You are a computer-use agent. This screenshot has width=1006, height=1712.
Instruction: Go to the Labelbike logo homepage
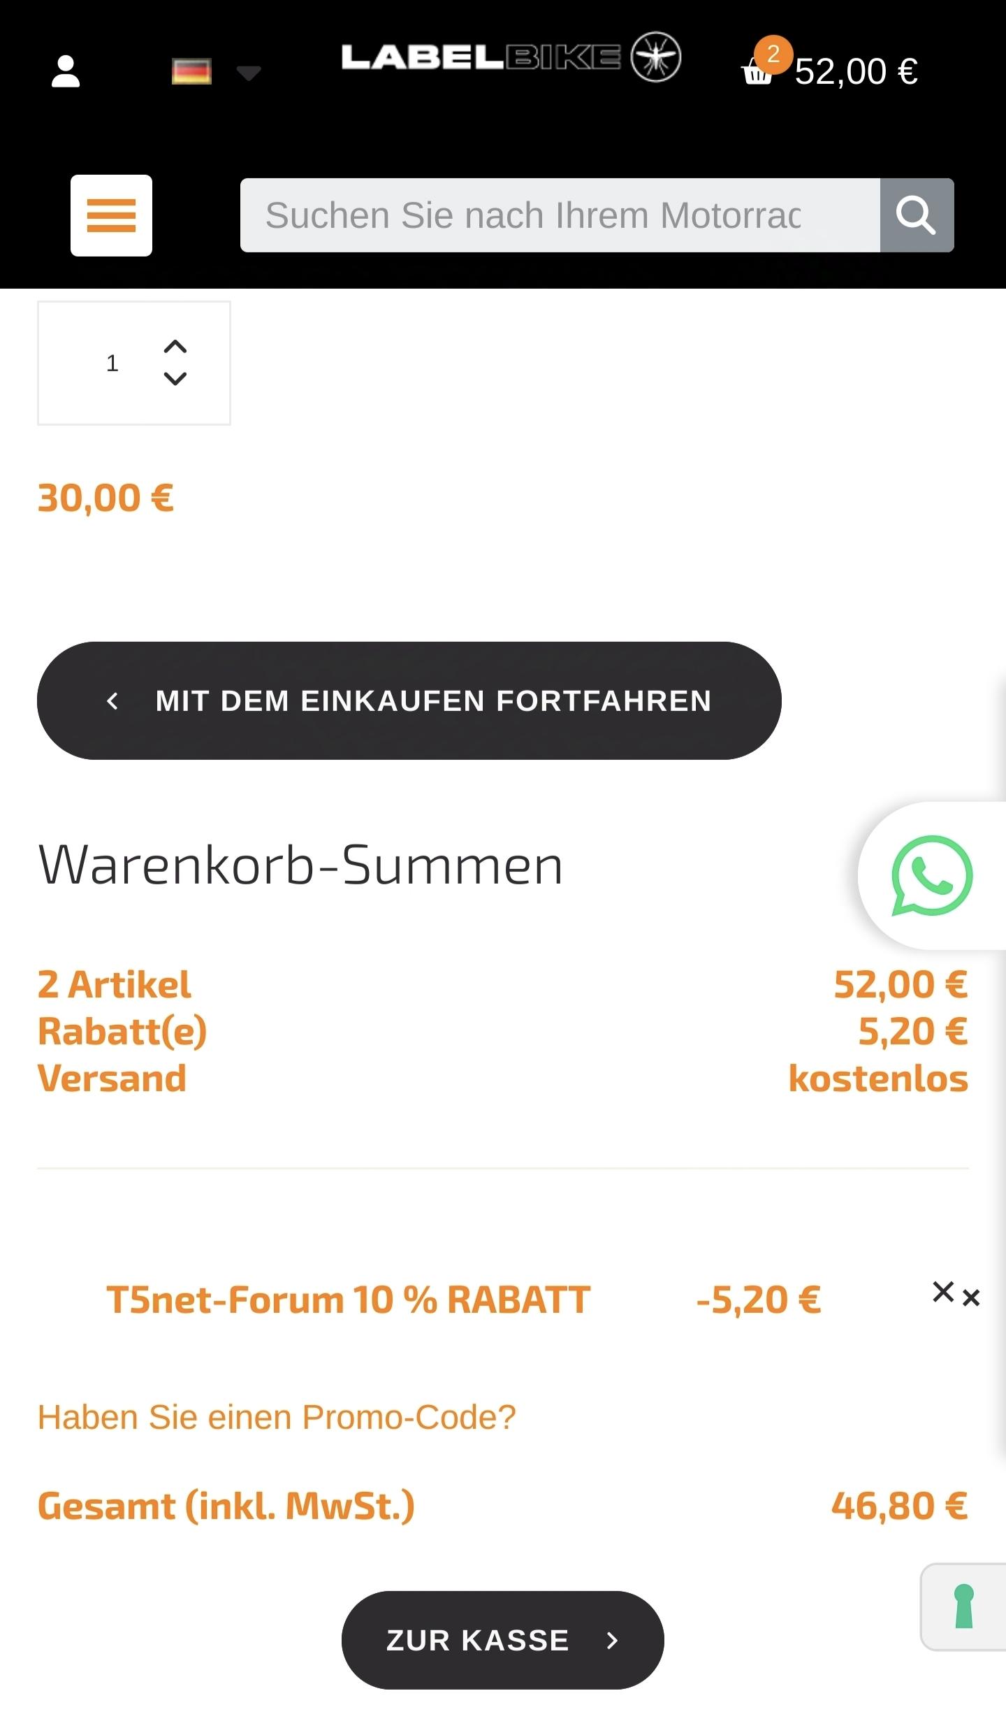511,57
